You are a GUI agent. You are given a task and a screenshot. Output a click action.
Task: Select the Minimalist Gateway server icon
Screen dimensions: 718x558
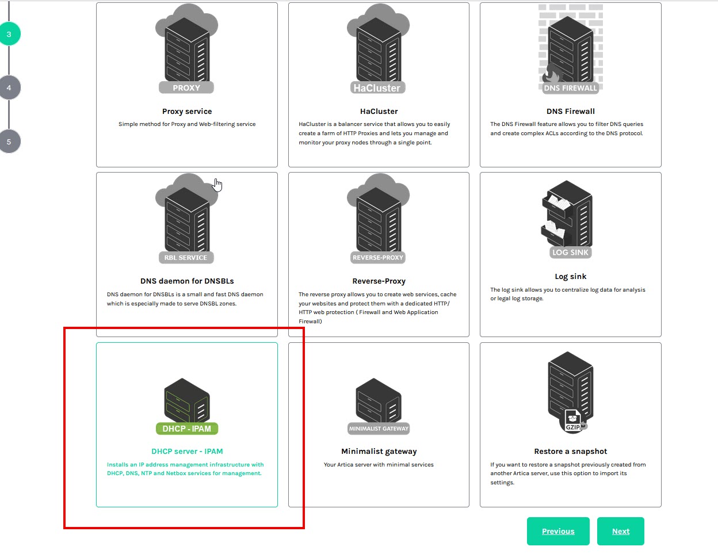[x=379, y=406]
